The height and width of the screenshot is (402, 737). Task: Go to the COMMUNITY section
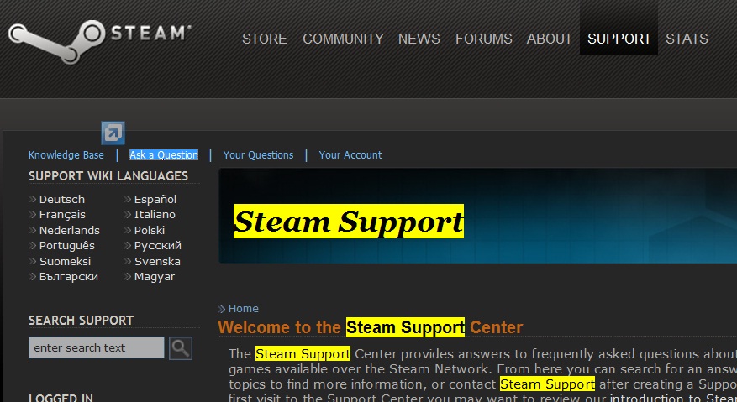pos(343,39)
